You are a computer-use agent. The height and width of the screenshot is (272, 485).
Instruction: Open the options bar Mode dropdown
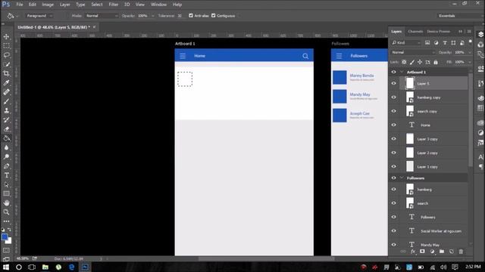(x=102, y=16)
